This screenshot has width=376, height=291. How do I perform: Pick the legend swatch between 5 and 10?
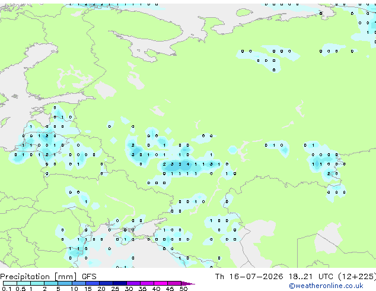(x=65, y=283)
